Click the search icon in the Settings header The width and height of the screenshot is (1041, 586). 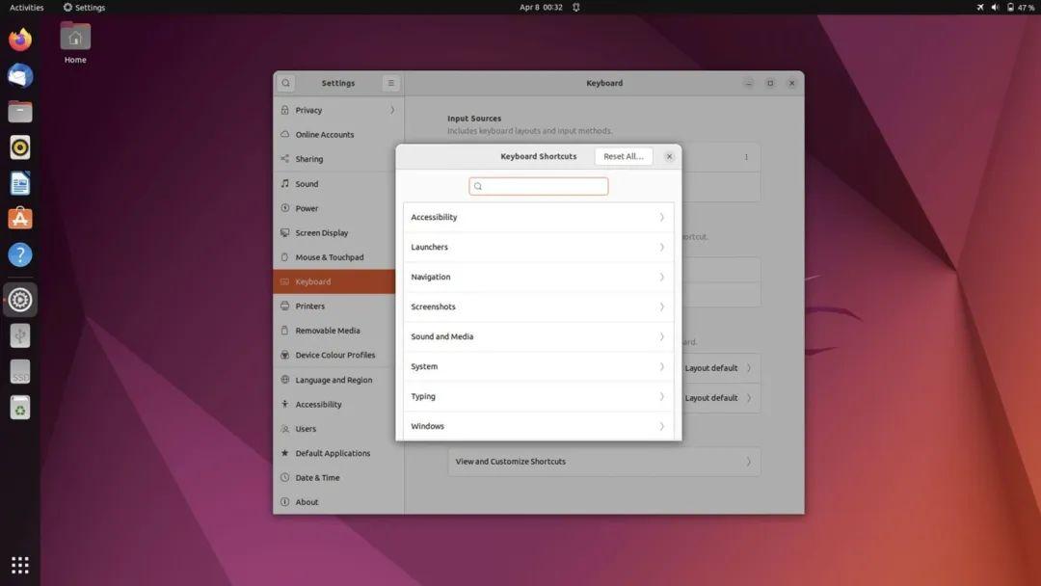coord(285,83)
